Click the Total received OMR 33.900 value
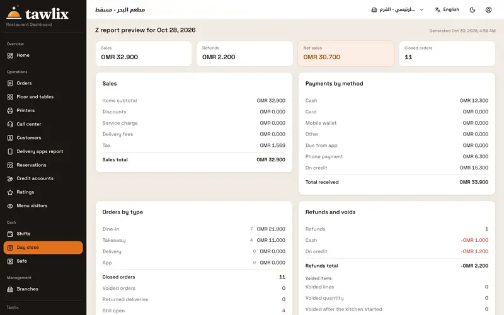This screenshot has width=504, height=315. (x=474, y=182)
